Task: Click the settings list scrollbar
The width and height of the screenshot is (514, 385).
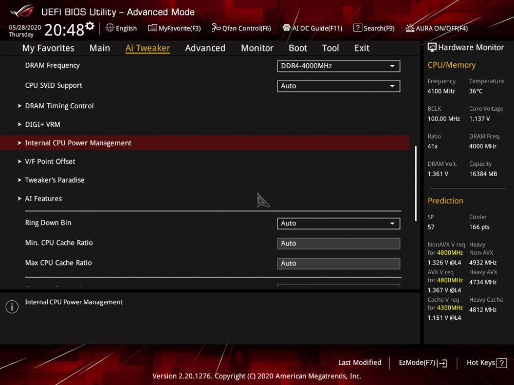Action: (416, 183)
